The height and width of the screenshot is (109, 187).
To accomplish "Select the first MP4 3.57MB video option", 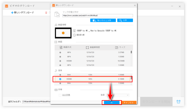I will pos(60,52).
